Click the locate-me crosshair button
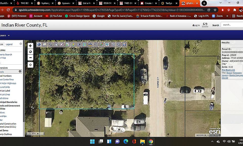The image size is (243, 146). tap(30, 65)
